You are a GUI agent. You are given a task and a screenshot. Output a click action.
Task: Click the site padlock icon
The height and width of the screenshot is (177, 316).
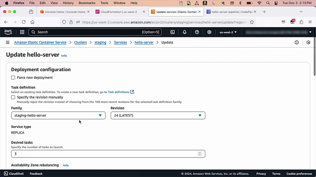(x=71, y=22)
